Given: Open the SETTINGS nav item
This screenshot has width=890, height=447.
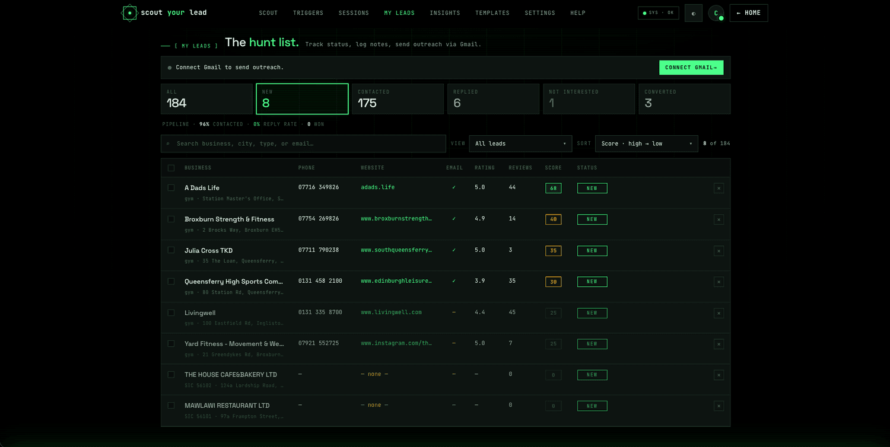Looking at the screenshot, I should pos(540,13).
